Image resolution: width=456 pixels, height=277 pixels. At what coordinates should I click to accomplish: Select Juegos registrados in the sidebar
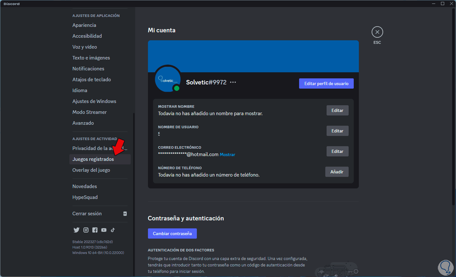tap(100, 159)
